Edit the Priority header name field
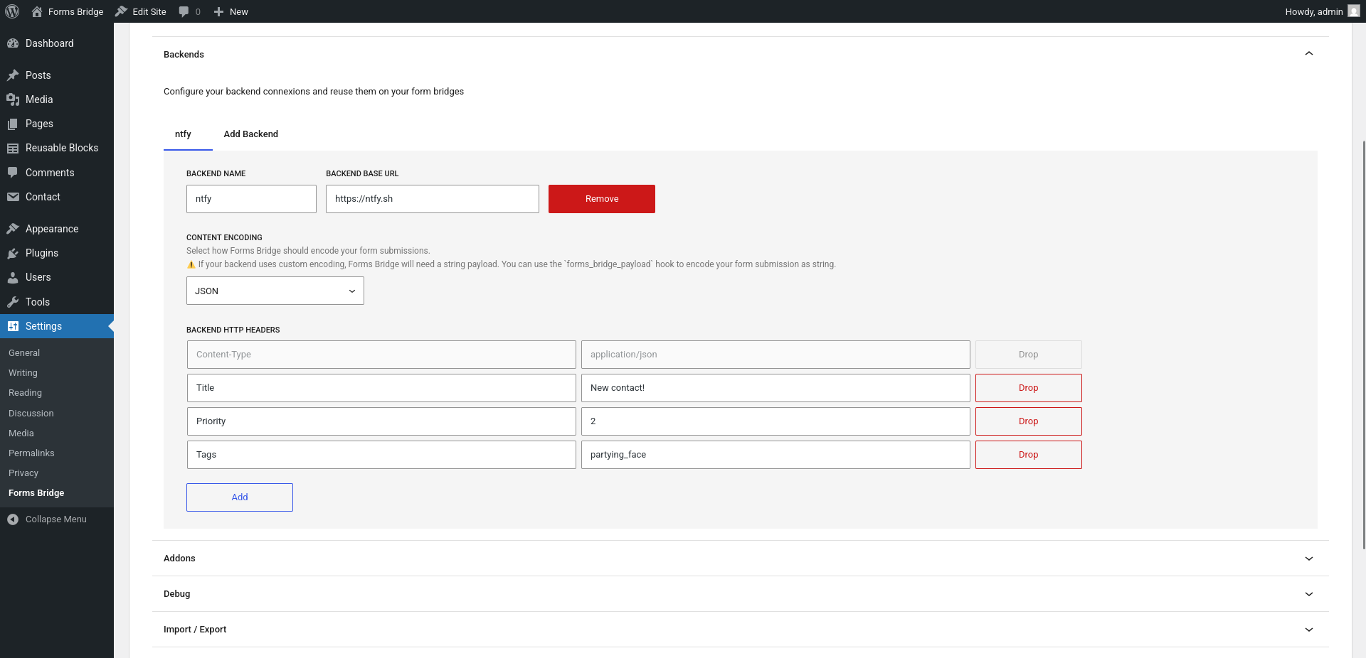 (x=381, y=421)
